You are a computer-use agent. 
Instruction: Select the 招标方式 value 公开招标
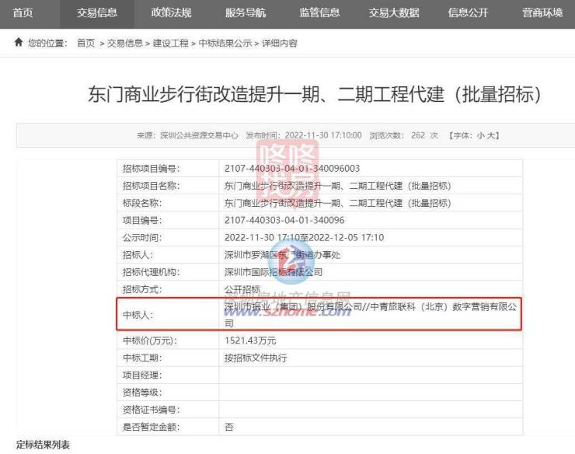coord(242,289)
